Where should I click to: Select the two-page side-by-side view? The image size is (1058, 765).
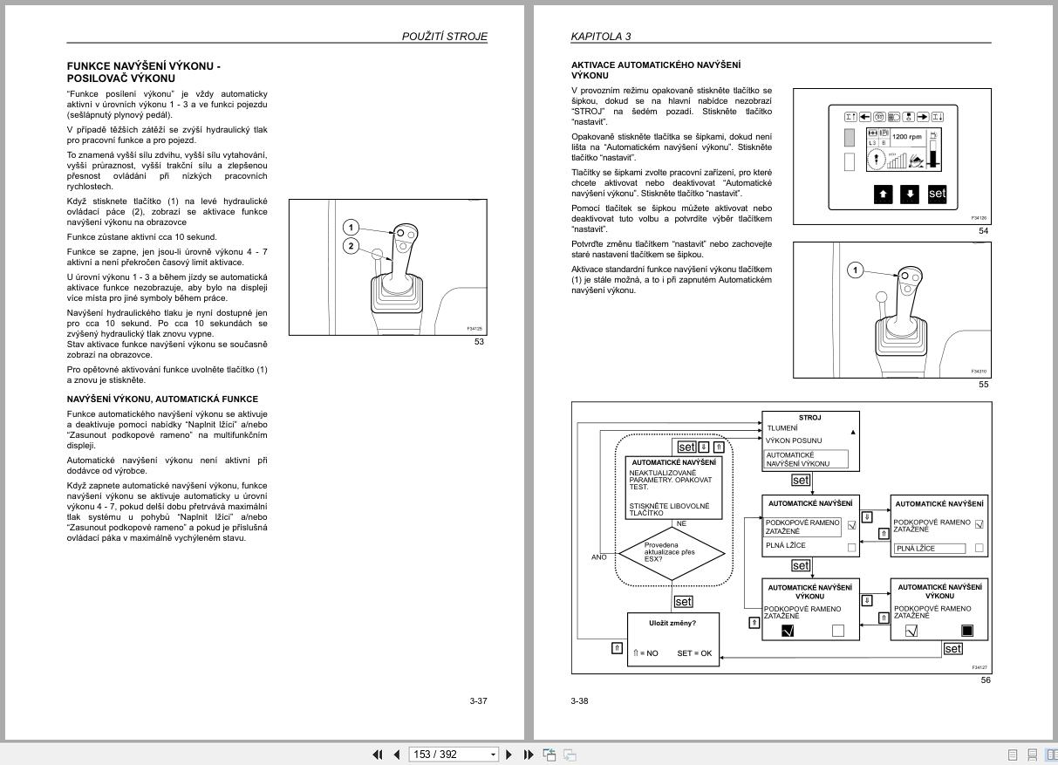pos(1051,755)
